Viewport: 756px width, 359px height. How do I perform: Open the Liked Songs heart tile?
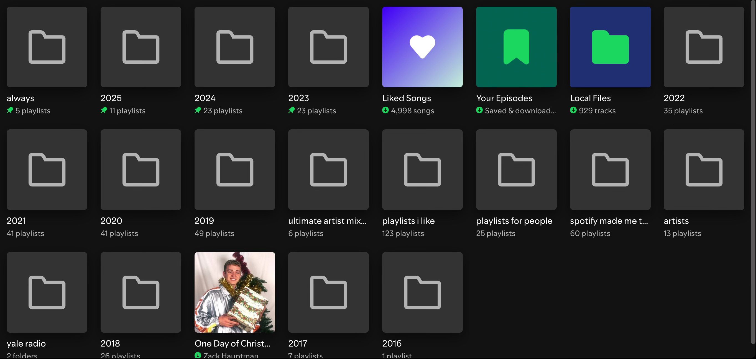(422, 47)
